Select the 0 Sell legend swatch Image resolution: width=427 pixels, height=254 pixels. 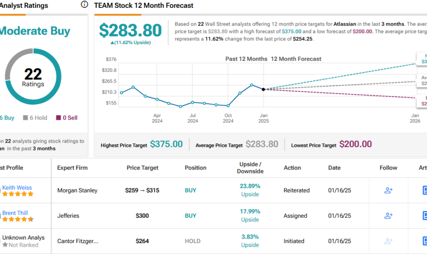[x=58, y=118]
